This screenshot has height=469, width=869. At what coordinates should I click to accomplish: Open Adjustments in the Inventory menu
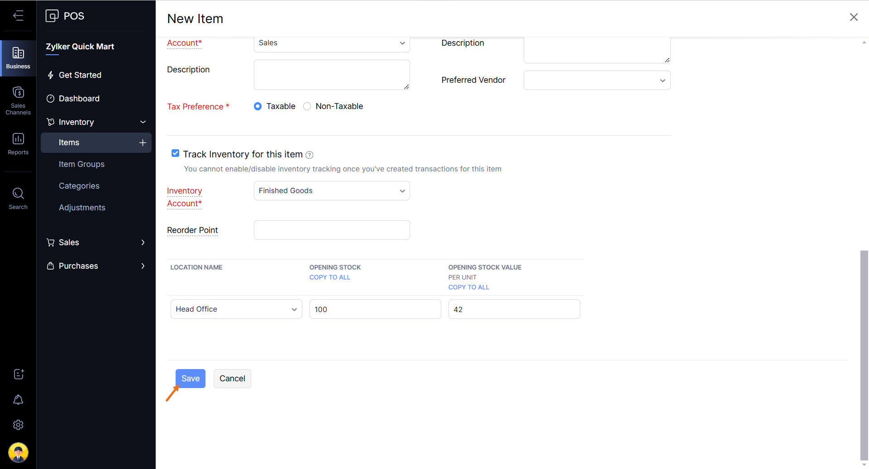pyautogui.click(x=82, y=208)
